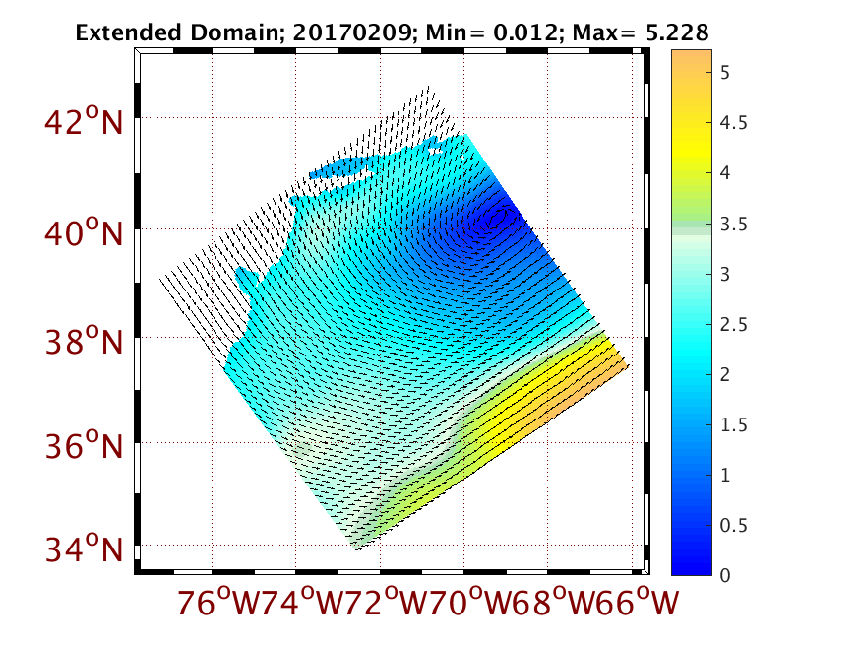Click the colorbar tick label 2.5

coord(733,324)
